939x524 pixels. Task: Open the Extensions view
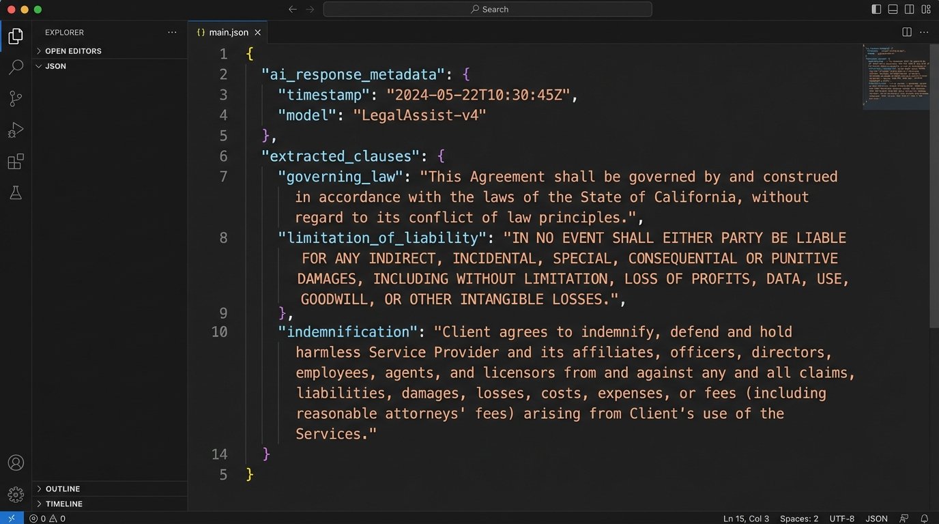[x=15, y=161]
